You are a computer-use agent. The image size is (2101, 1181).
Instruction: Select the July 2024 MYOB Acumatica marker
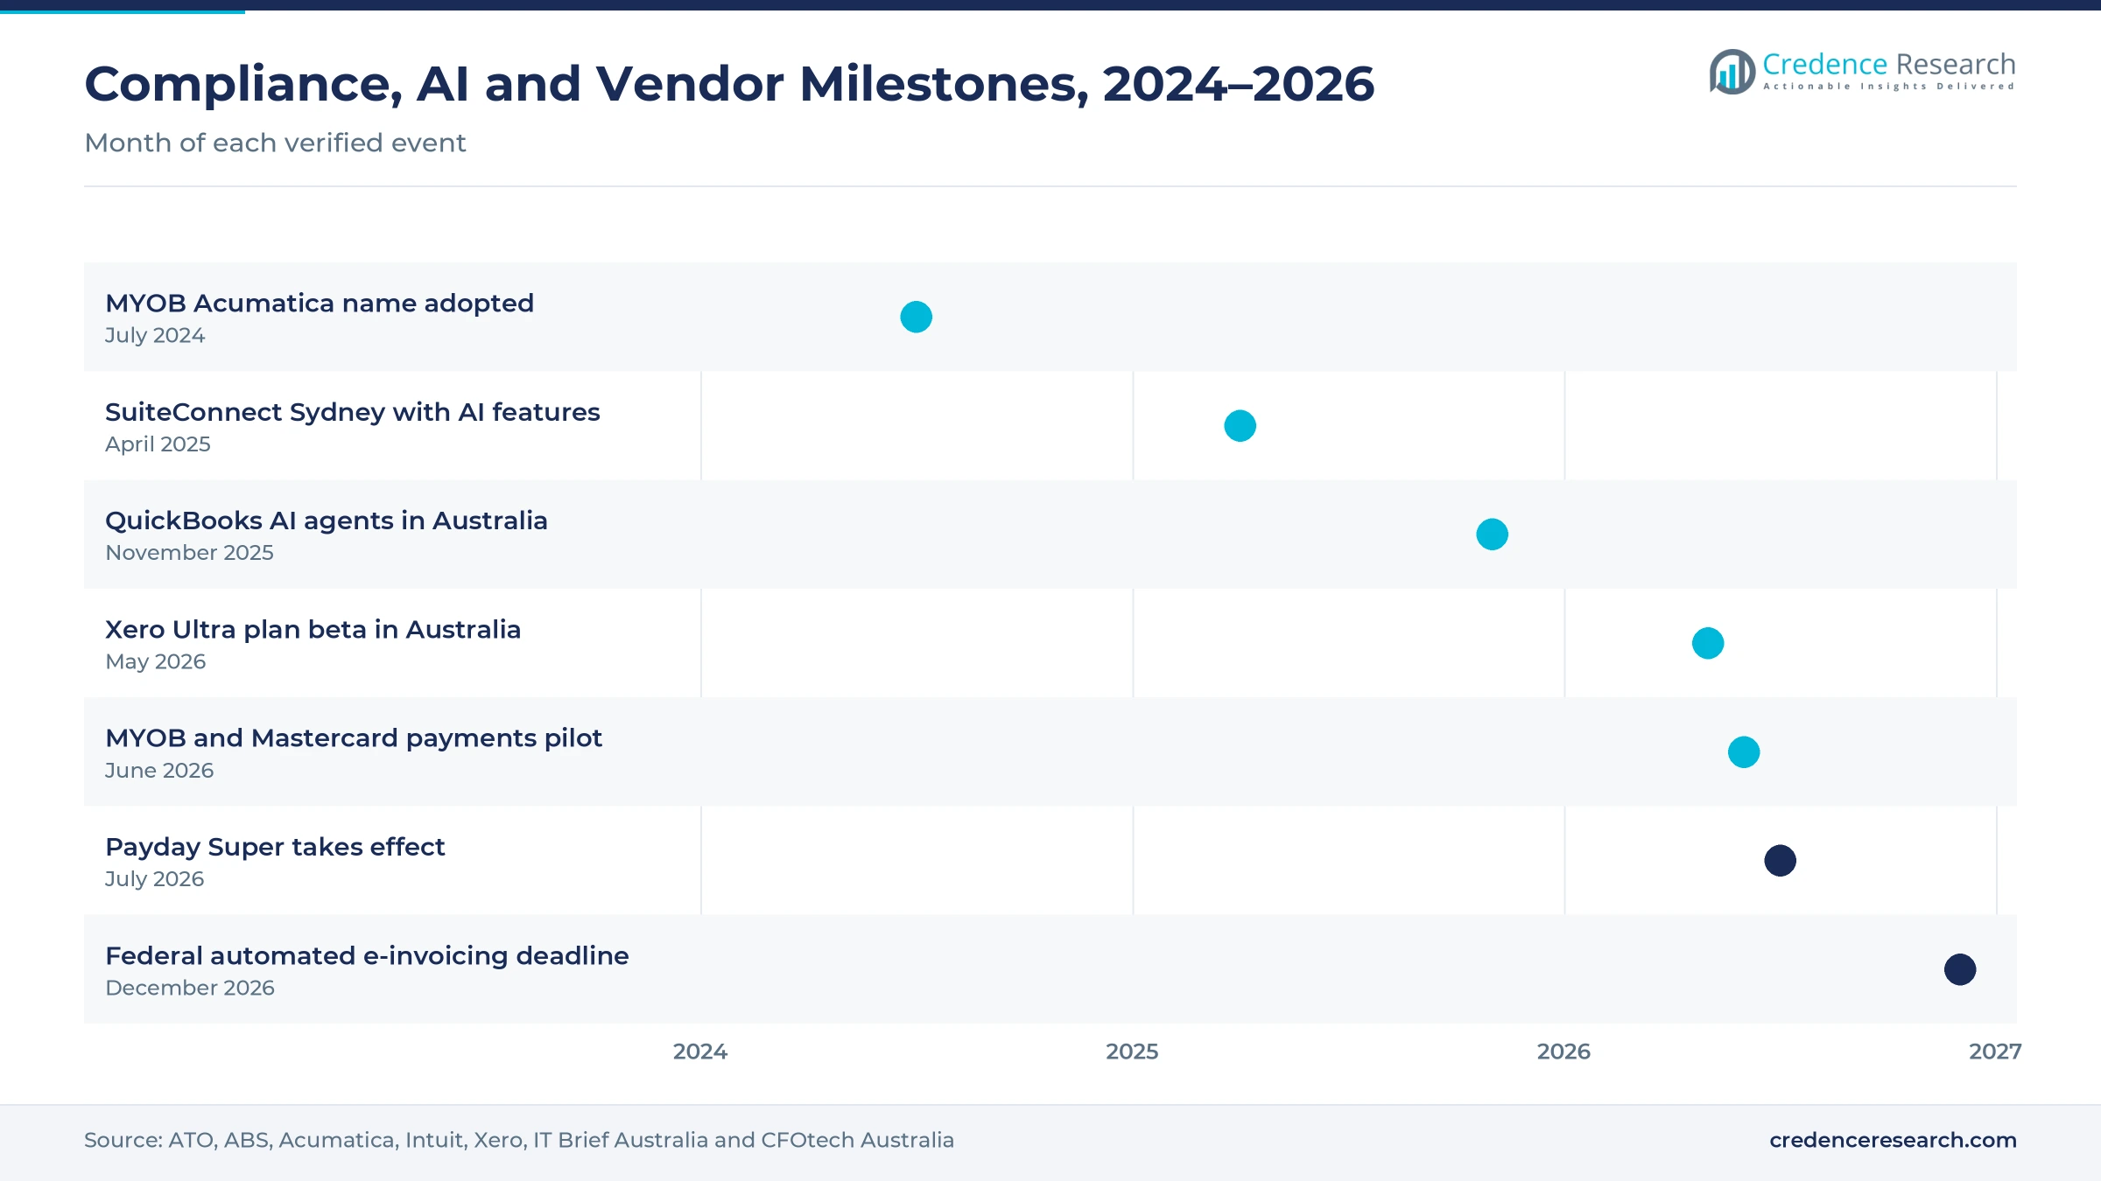[x=916, y=317]
